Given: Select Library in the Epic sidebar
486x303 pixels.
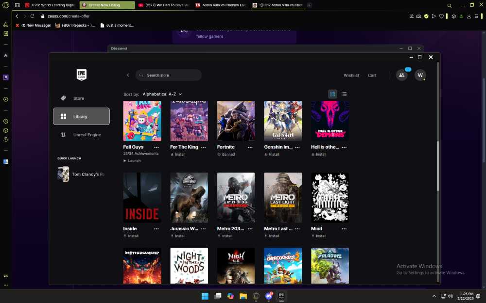Looking at the screenshot, I should tap(81, 116).
